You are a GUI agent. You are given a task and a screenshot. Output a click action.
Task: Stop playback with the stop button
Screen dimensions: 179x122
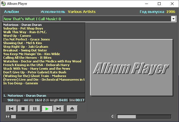pos(23,109)
